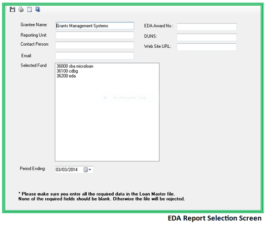Focus the Email text field

point(94,56)
